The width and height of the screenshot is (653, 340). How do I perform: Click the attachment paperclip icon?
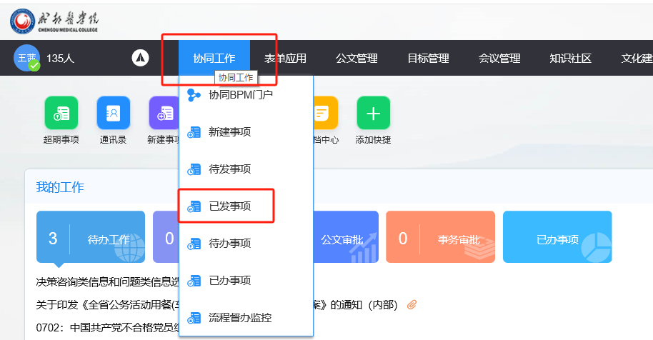point(412,305)
